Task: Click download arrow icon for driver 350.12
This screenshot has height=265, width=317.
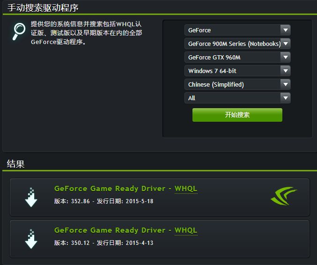Action: [x=31, y=239]
